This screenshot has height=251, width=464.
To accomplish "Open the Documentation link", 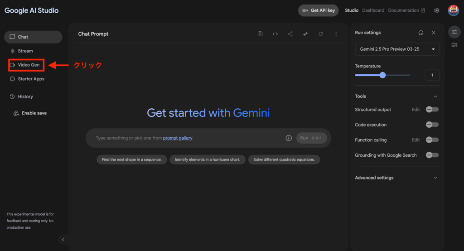I will point(406,10).
